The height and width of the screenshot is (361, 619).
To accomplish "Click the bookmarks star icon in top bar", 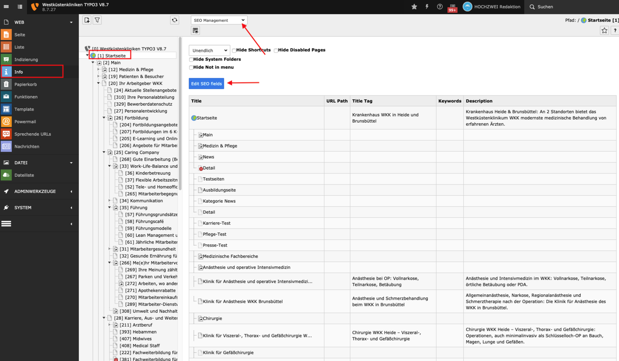I will click(414, 7).
